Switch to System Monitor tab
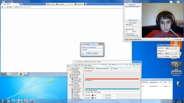184x103 pixels. [89, 68]
